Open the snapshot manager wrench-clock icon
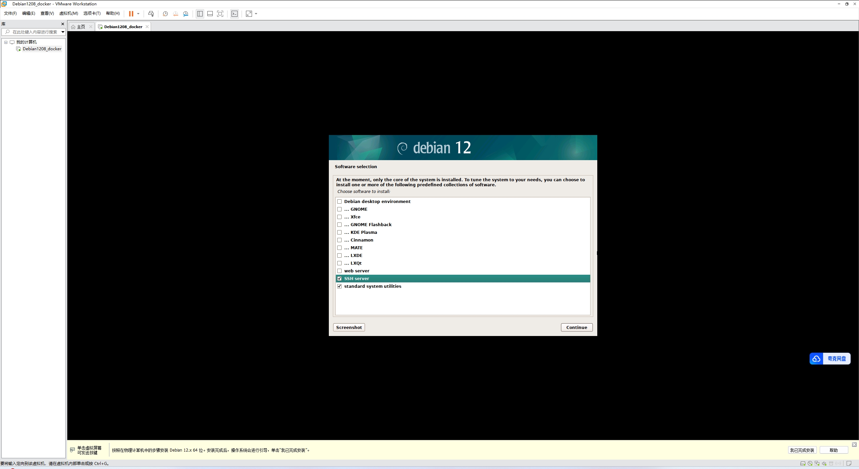 (186, 14)
